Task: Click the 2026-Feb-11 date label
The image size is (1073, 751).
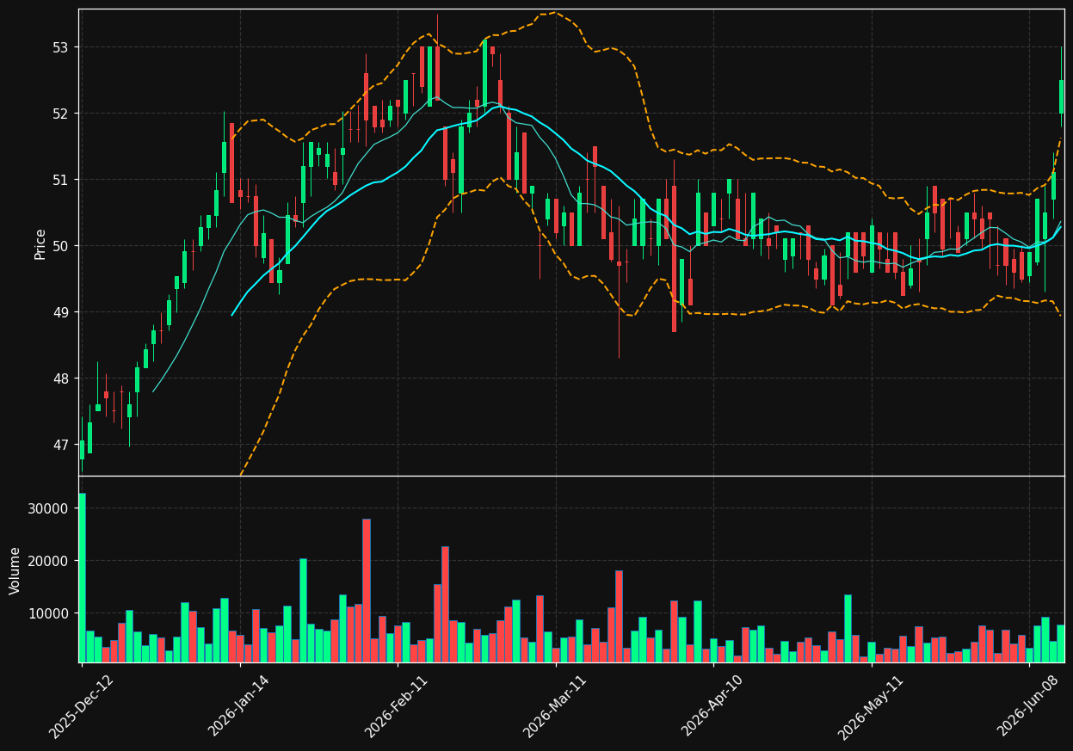Action: pos(397,705)
